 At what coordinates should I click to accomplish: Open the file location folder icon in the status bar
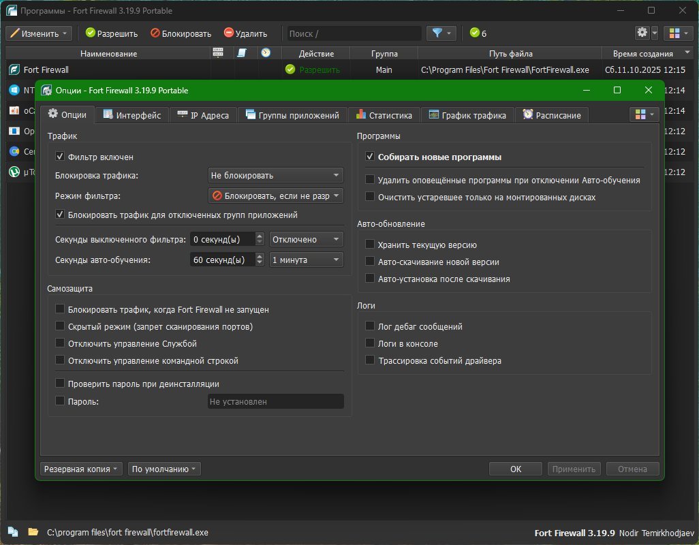click(x=32, y=532)
